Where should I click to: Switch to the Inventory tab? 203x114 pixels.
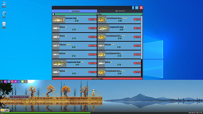pyautogui.click(x=75, y=11)
